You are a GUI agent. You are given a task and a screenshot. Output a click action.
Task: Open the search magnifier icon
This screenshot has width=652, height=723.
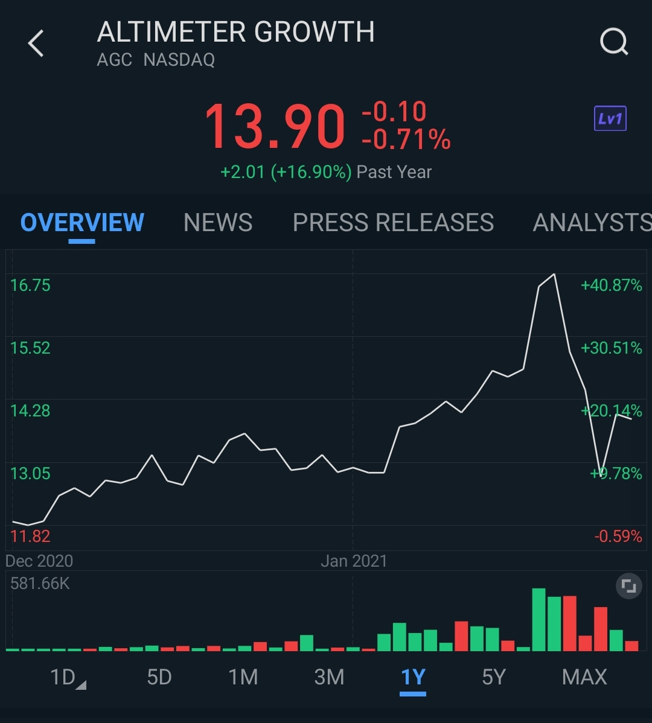614,42
